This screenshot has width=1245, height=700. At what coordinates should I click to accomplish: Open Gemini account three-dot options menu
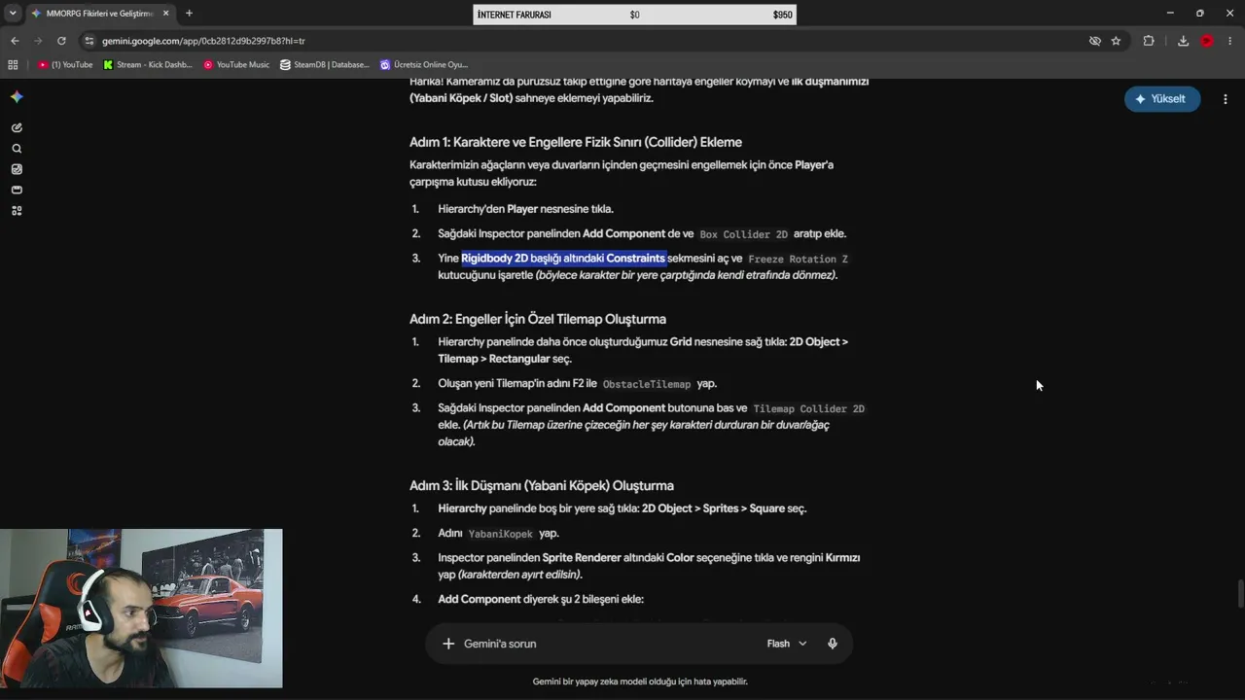click(x=1226, y=99)
